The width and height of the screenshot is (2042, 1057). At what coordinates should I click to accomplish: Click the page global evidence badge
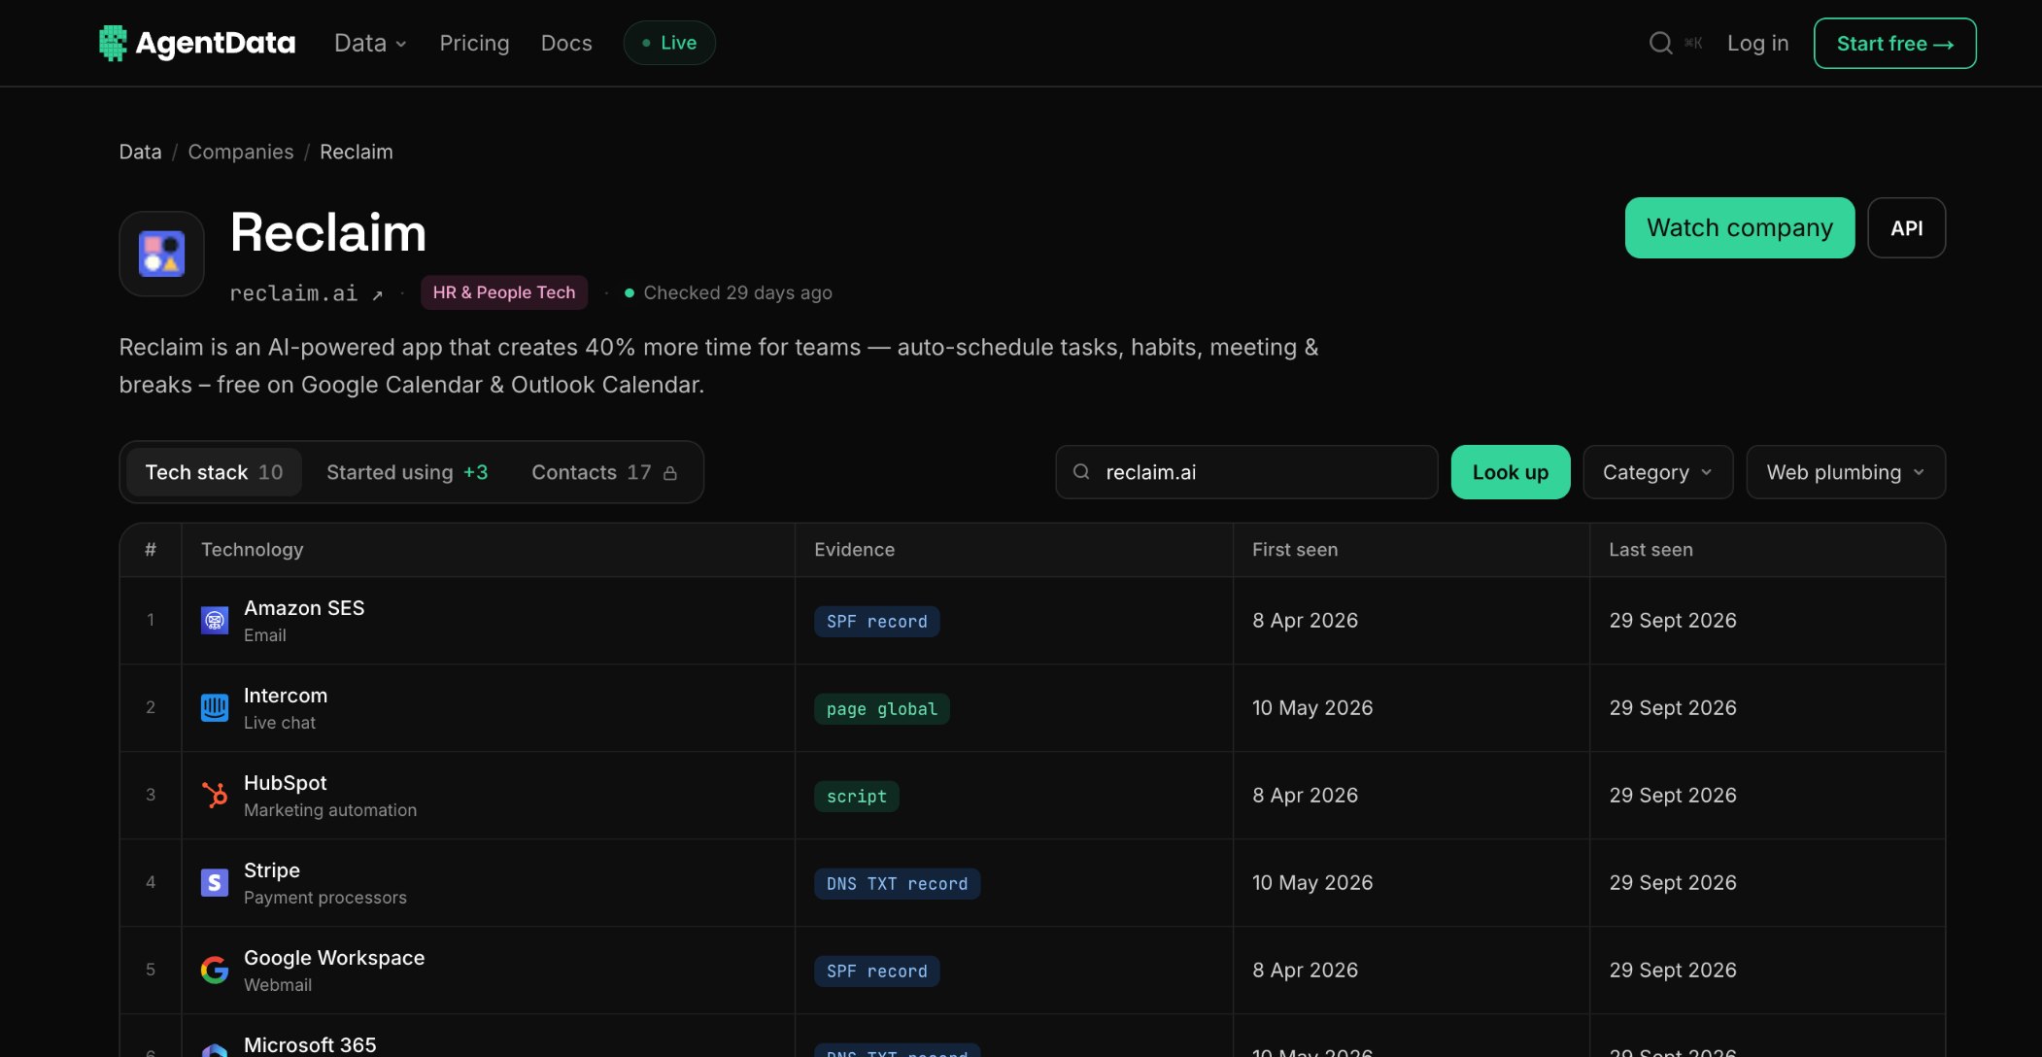pos(881,708)
